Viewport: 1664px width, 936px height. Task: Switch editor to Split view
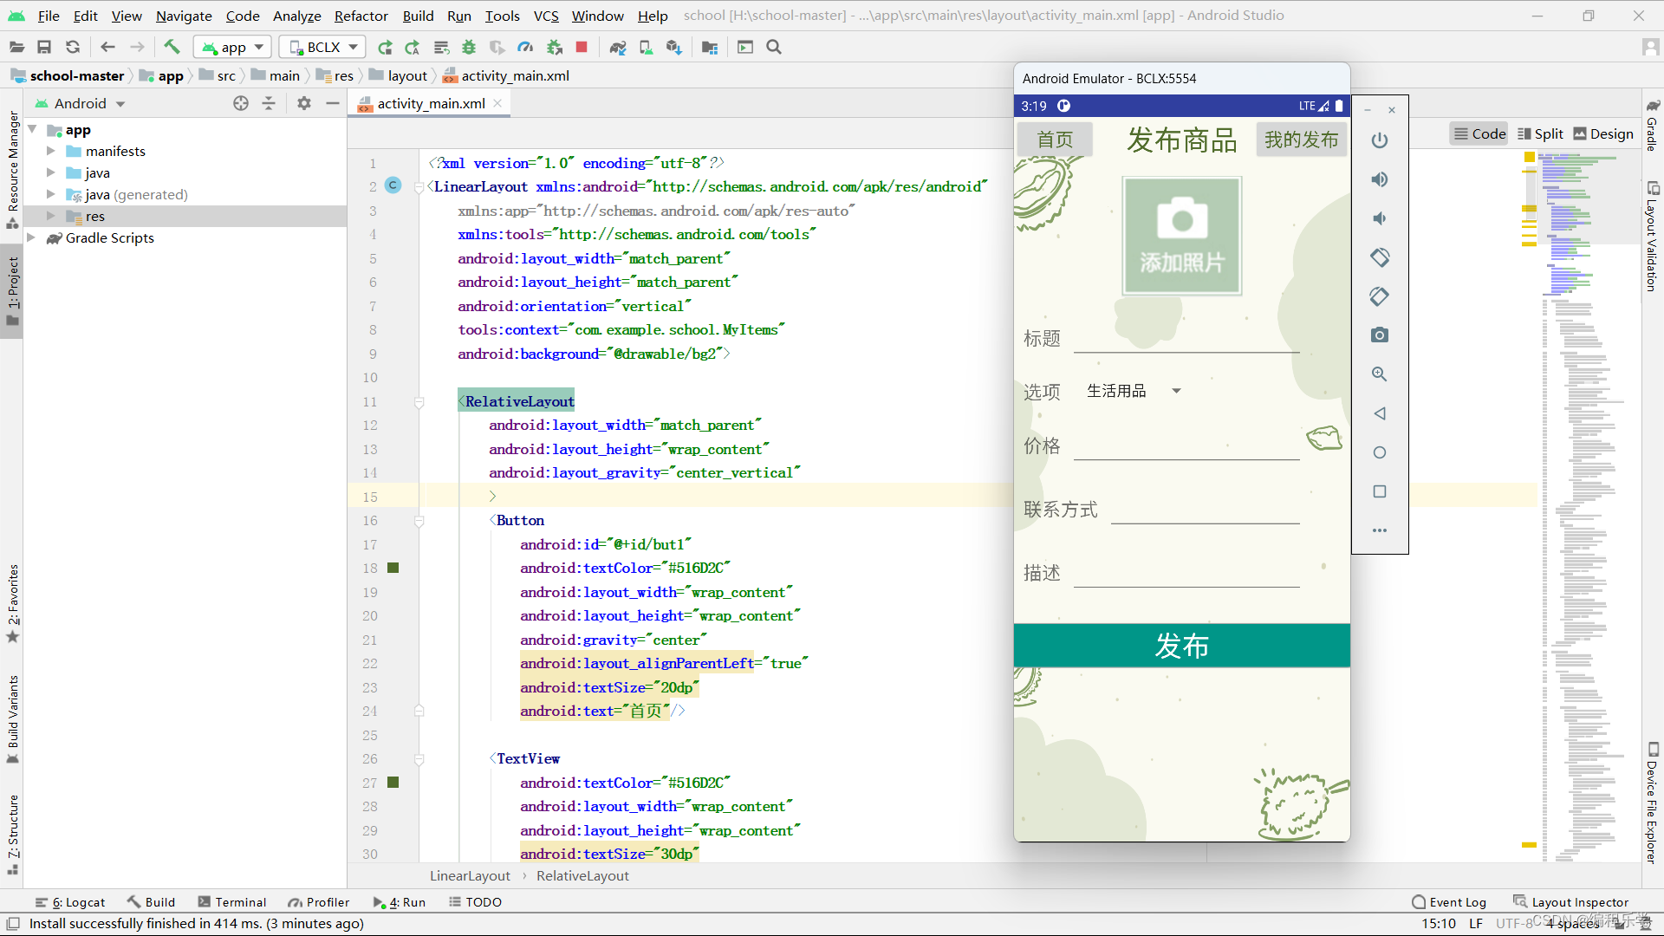1540,133
